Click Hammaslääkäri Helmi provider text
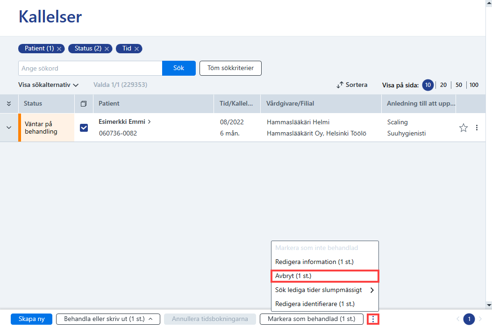The image size is (492, 328). tap(298, 122)
